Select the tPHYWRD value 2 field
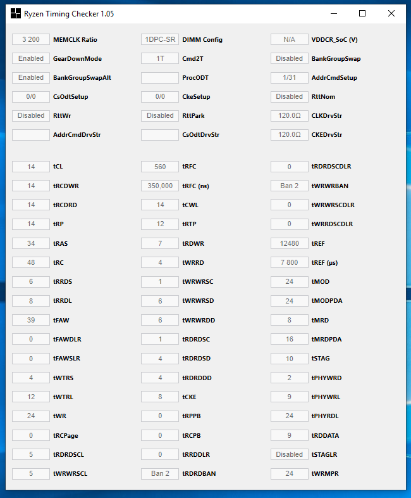Image resolution: width=411 pixels, height=498 pixels. coord(290,378)
